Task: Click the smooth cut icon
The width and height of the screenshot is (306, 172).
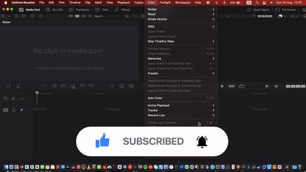Action: (131, 86)
